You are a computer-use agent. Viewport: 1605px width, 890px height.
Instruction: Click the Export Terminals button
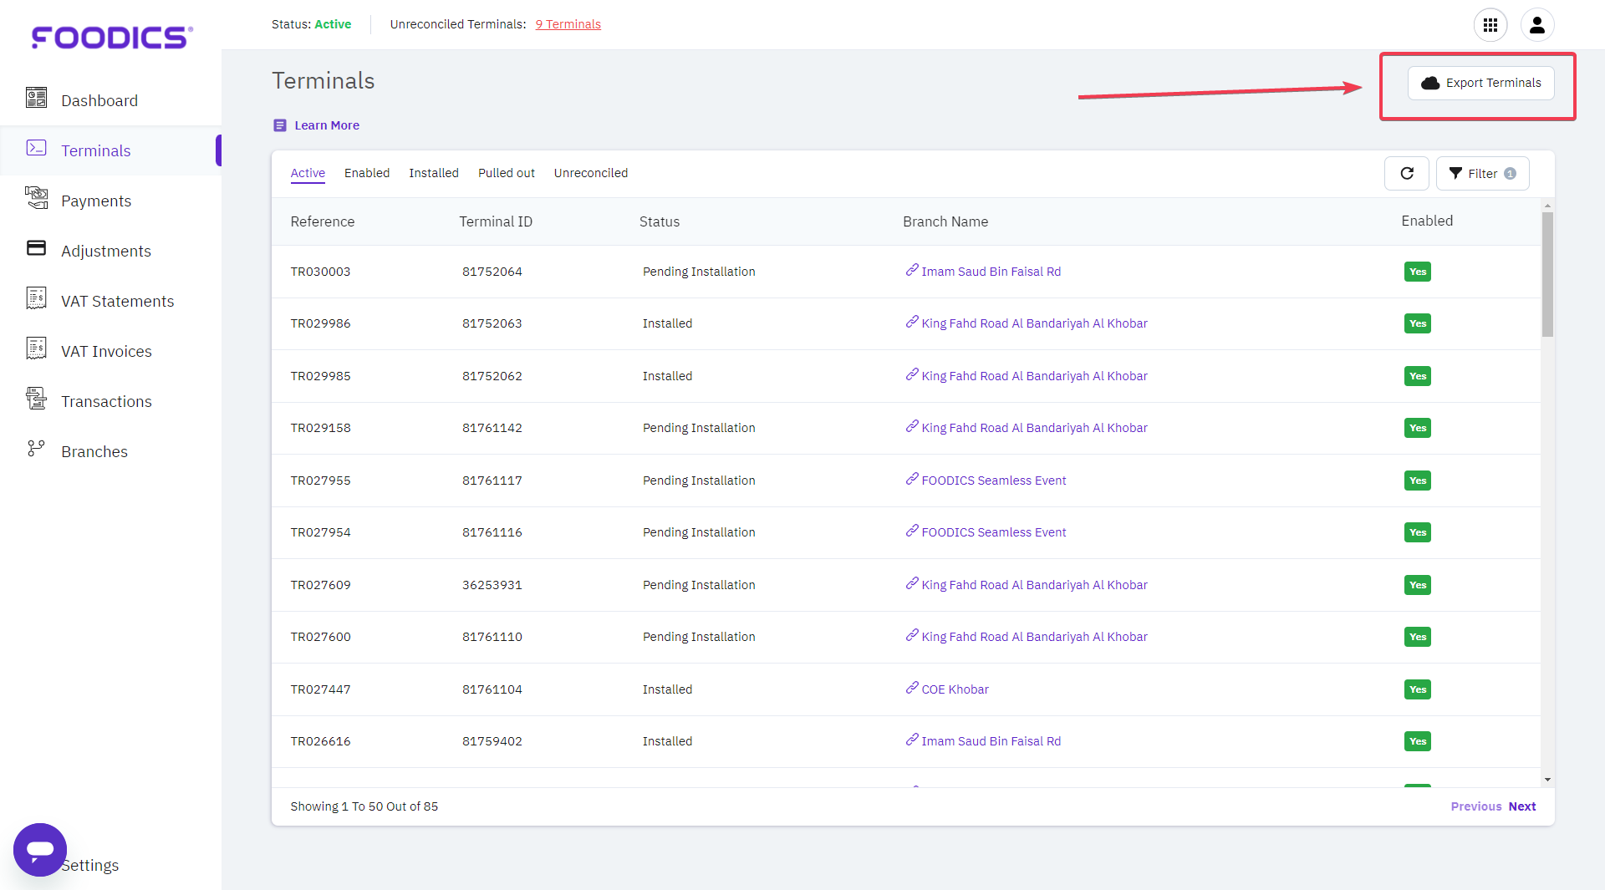click(x=1480, y=83)
